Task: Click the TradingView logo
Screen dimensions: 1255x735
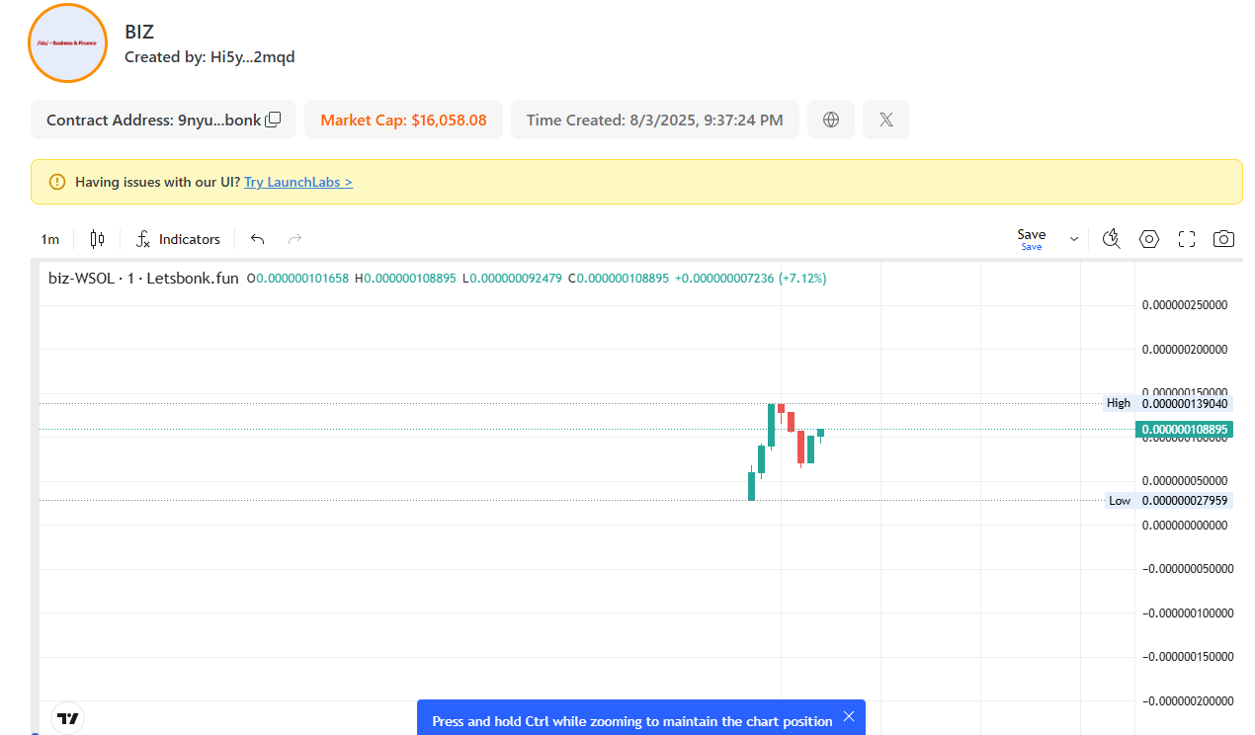Action: (68, 718)
